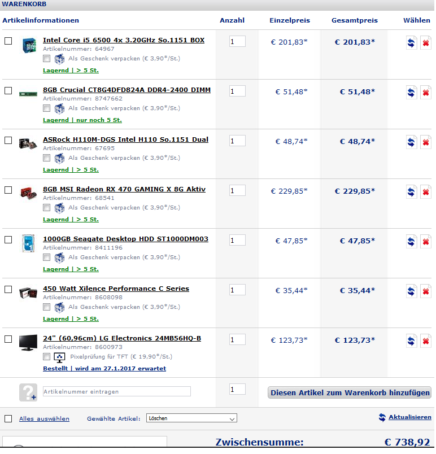Refresh the LG 24MB56HQ-B monitor row
This screenshot has width=436, height=454.
(411, 341)
